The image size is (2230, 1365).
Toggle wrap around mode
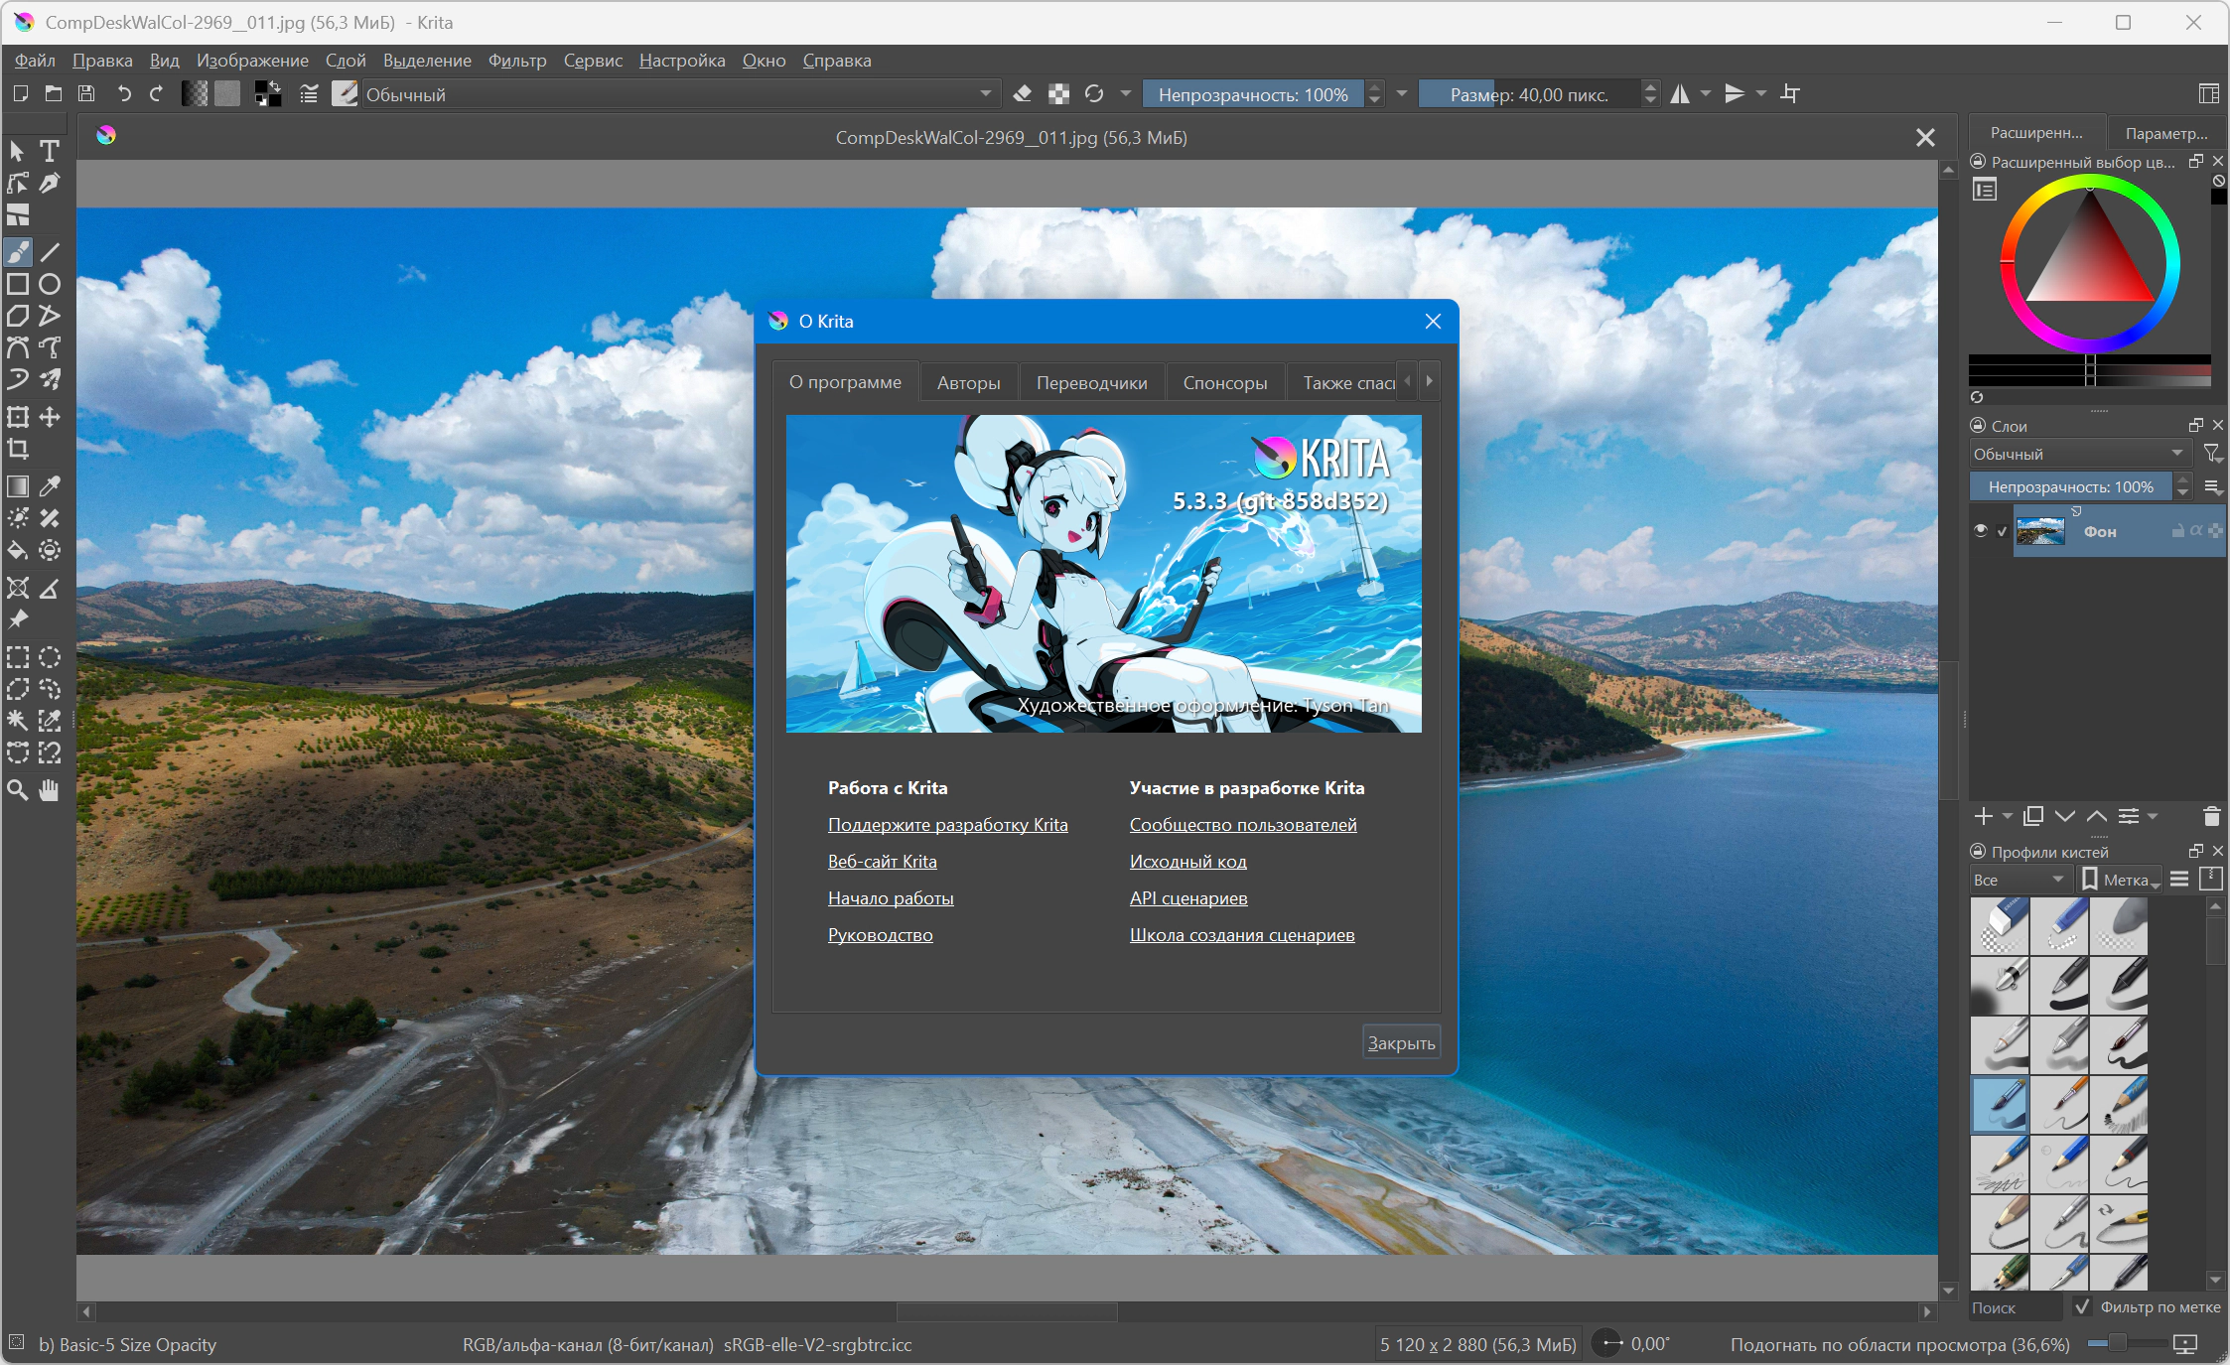(1790, 93)
